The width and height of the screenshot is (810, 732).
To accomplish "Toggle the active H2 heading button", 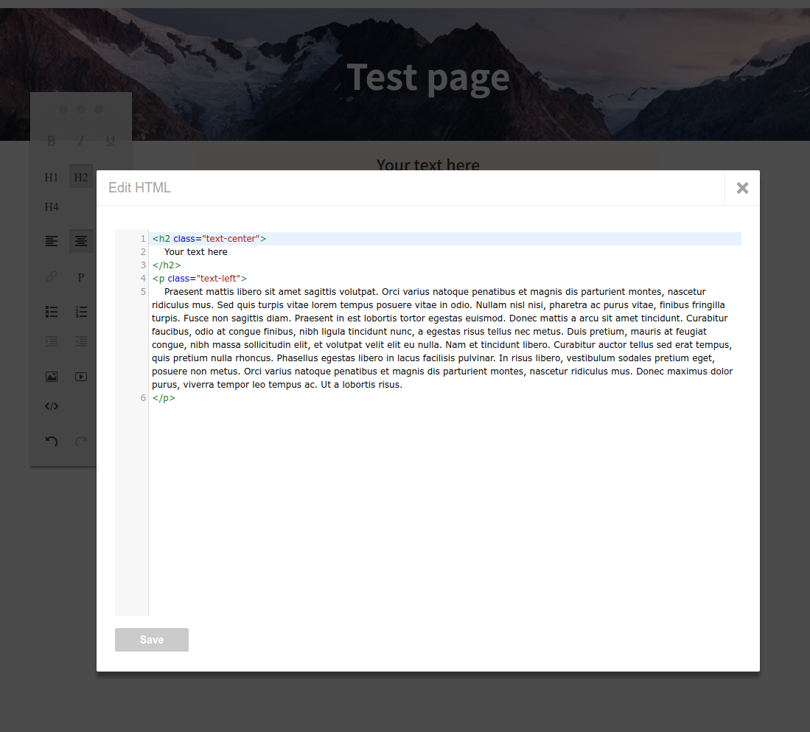I will coord(80,177).
